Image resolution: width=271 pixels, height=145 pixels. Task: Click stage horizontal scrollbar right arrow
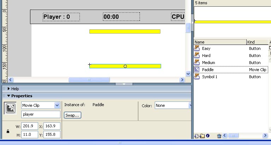(x=182, y=80)
